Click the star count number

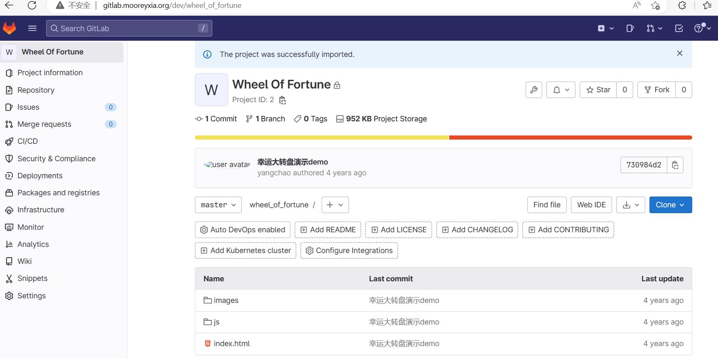(625, 90)
